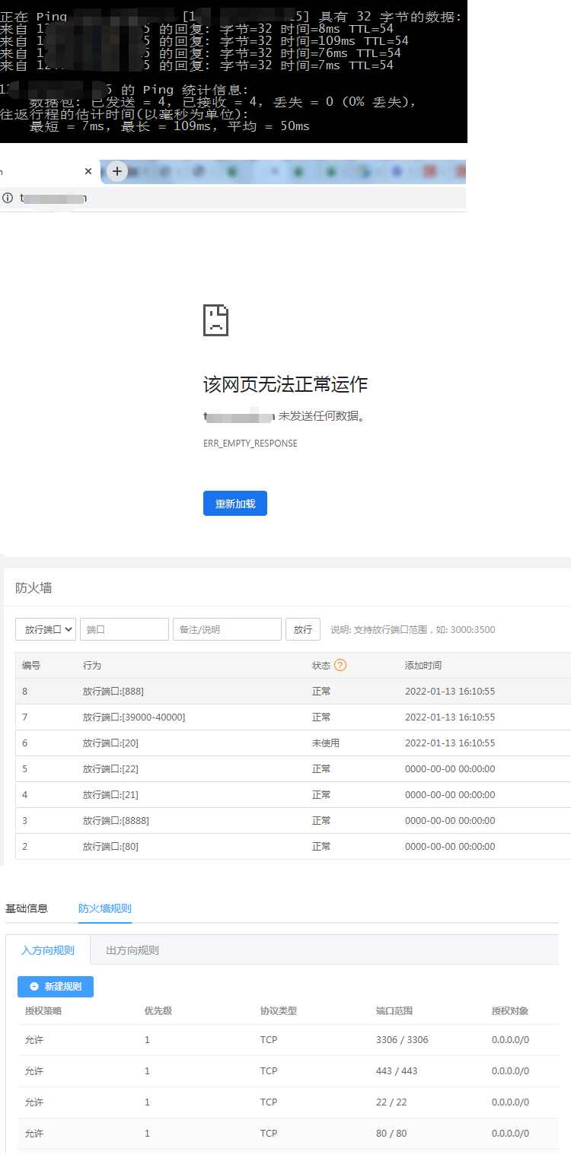
Task: Click the port range 80 / 80
Action: pyautogui.click(x=391, y=1134)
